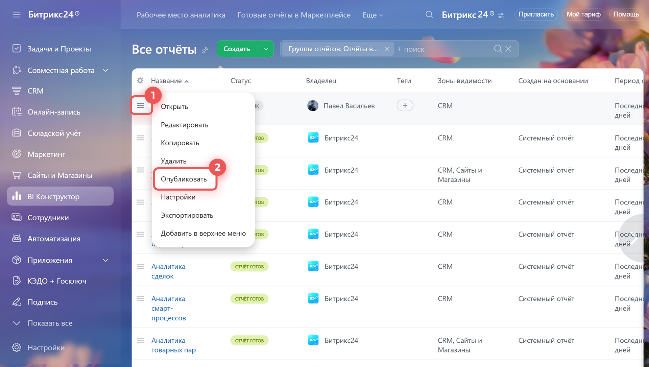Image resolution: width=649 pixels, height=367 pixels.
Task: Open Рабочее место аналитика tab
Action: tap(181, 15)
